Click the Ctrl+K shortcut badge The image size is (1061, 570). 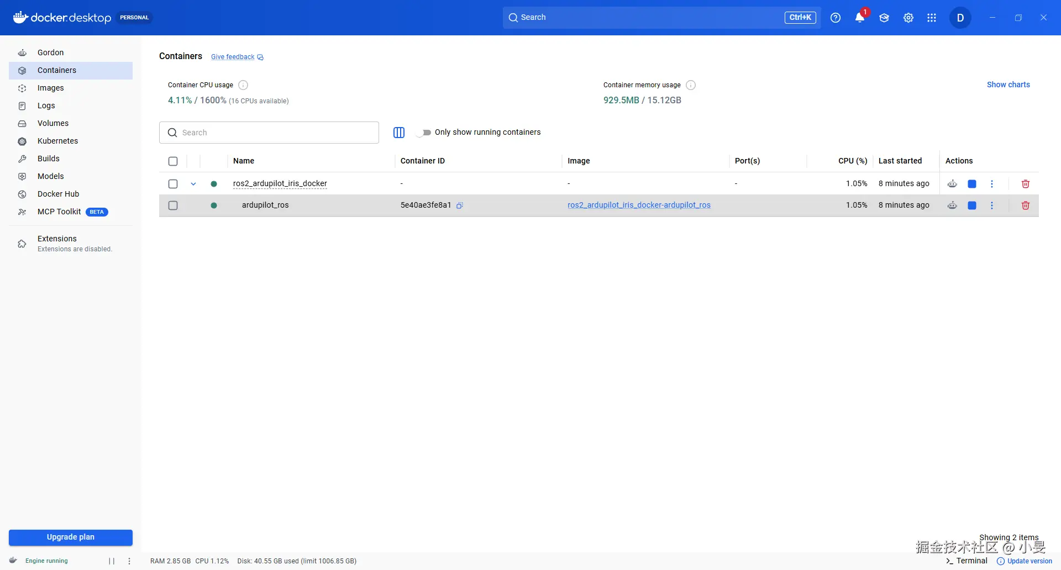coord(800,18)
